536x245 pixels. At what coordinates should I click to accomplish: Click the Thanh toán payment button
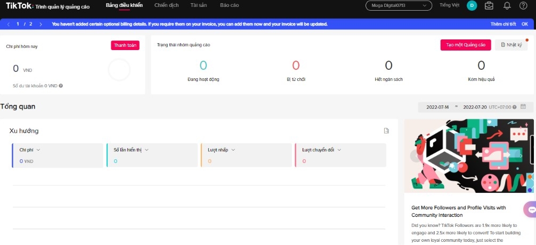[x=125, y=45]
